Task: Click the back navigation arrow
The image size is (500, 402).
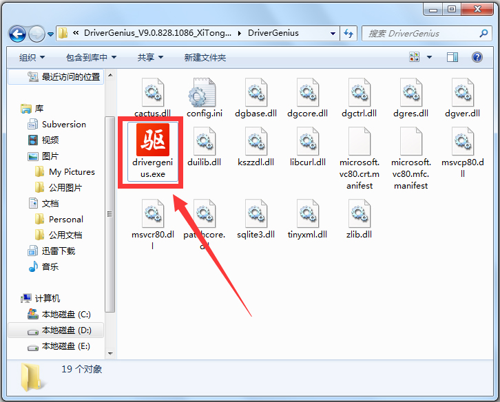Action: (x=17, y=34)
